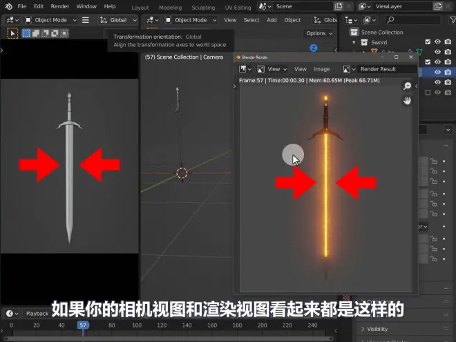The image size is (456, 342).
Task: Open View mode dropdown in render window
Action: (x=273, y=69)
